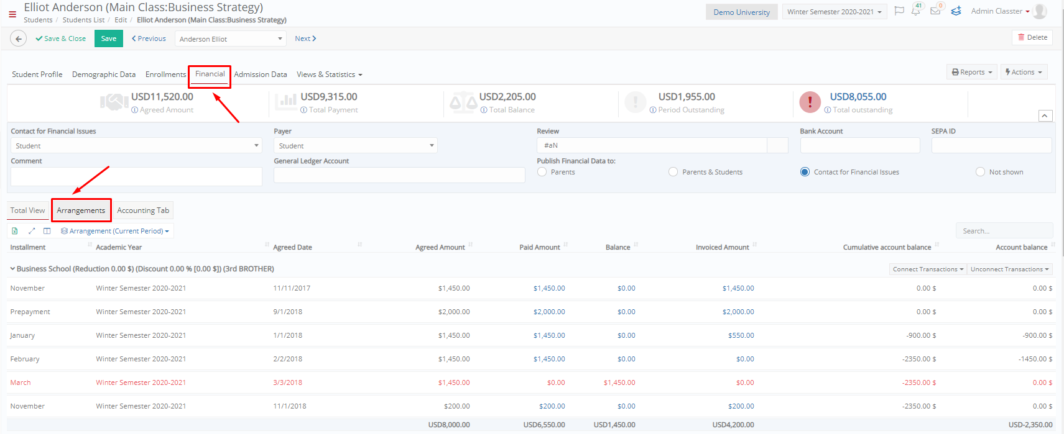Switch to the Student Profile tab
Screen dimensions: 1064x434
click(37, 75)
